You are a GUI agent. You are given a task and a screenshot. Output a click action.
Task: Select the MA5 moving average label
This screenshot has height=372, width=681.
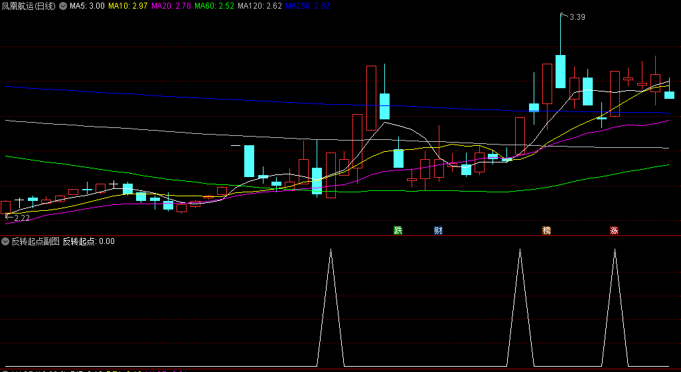coord(87,6)
